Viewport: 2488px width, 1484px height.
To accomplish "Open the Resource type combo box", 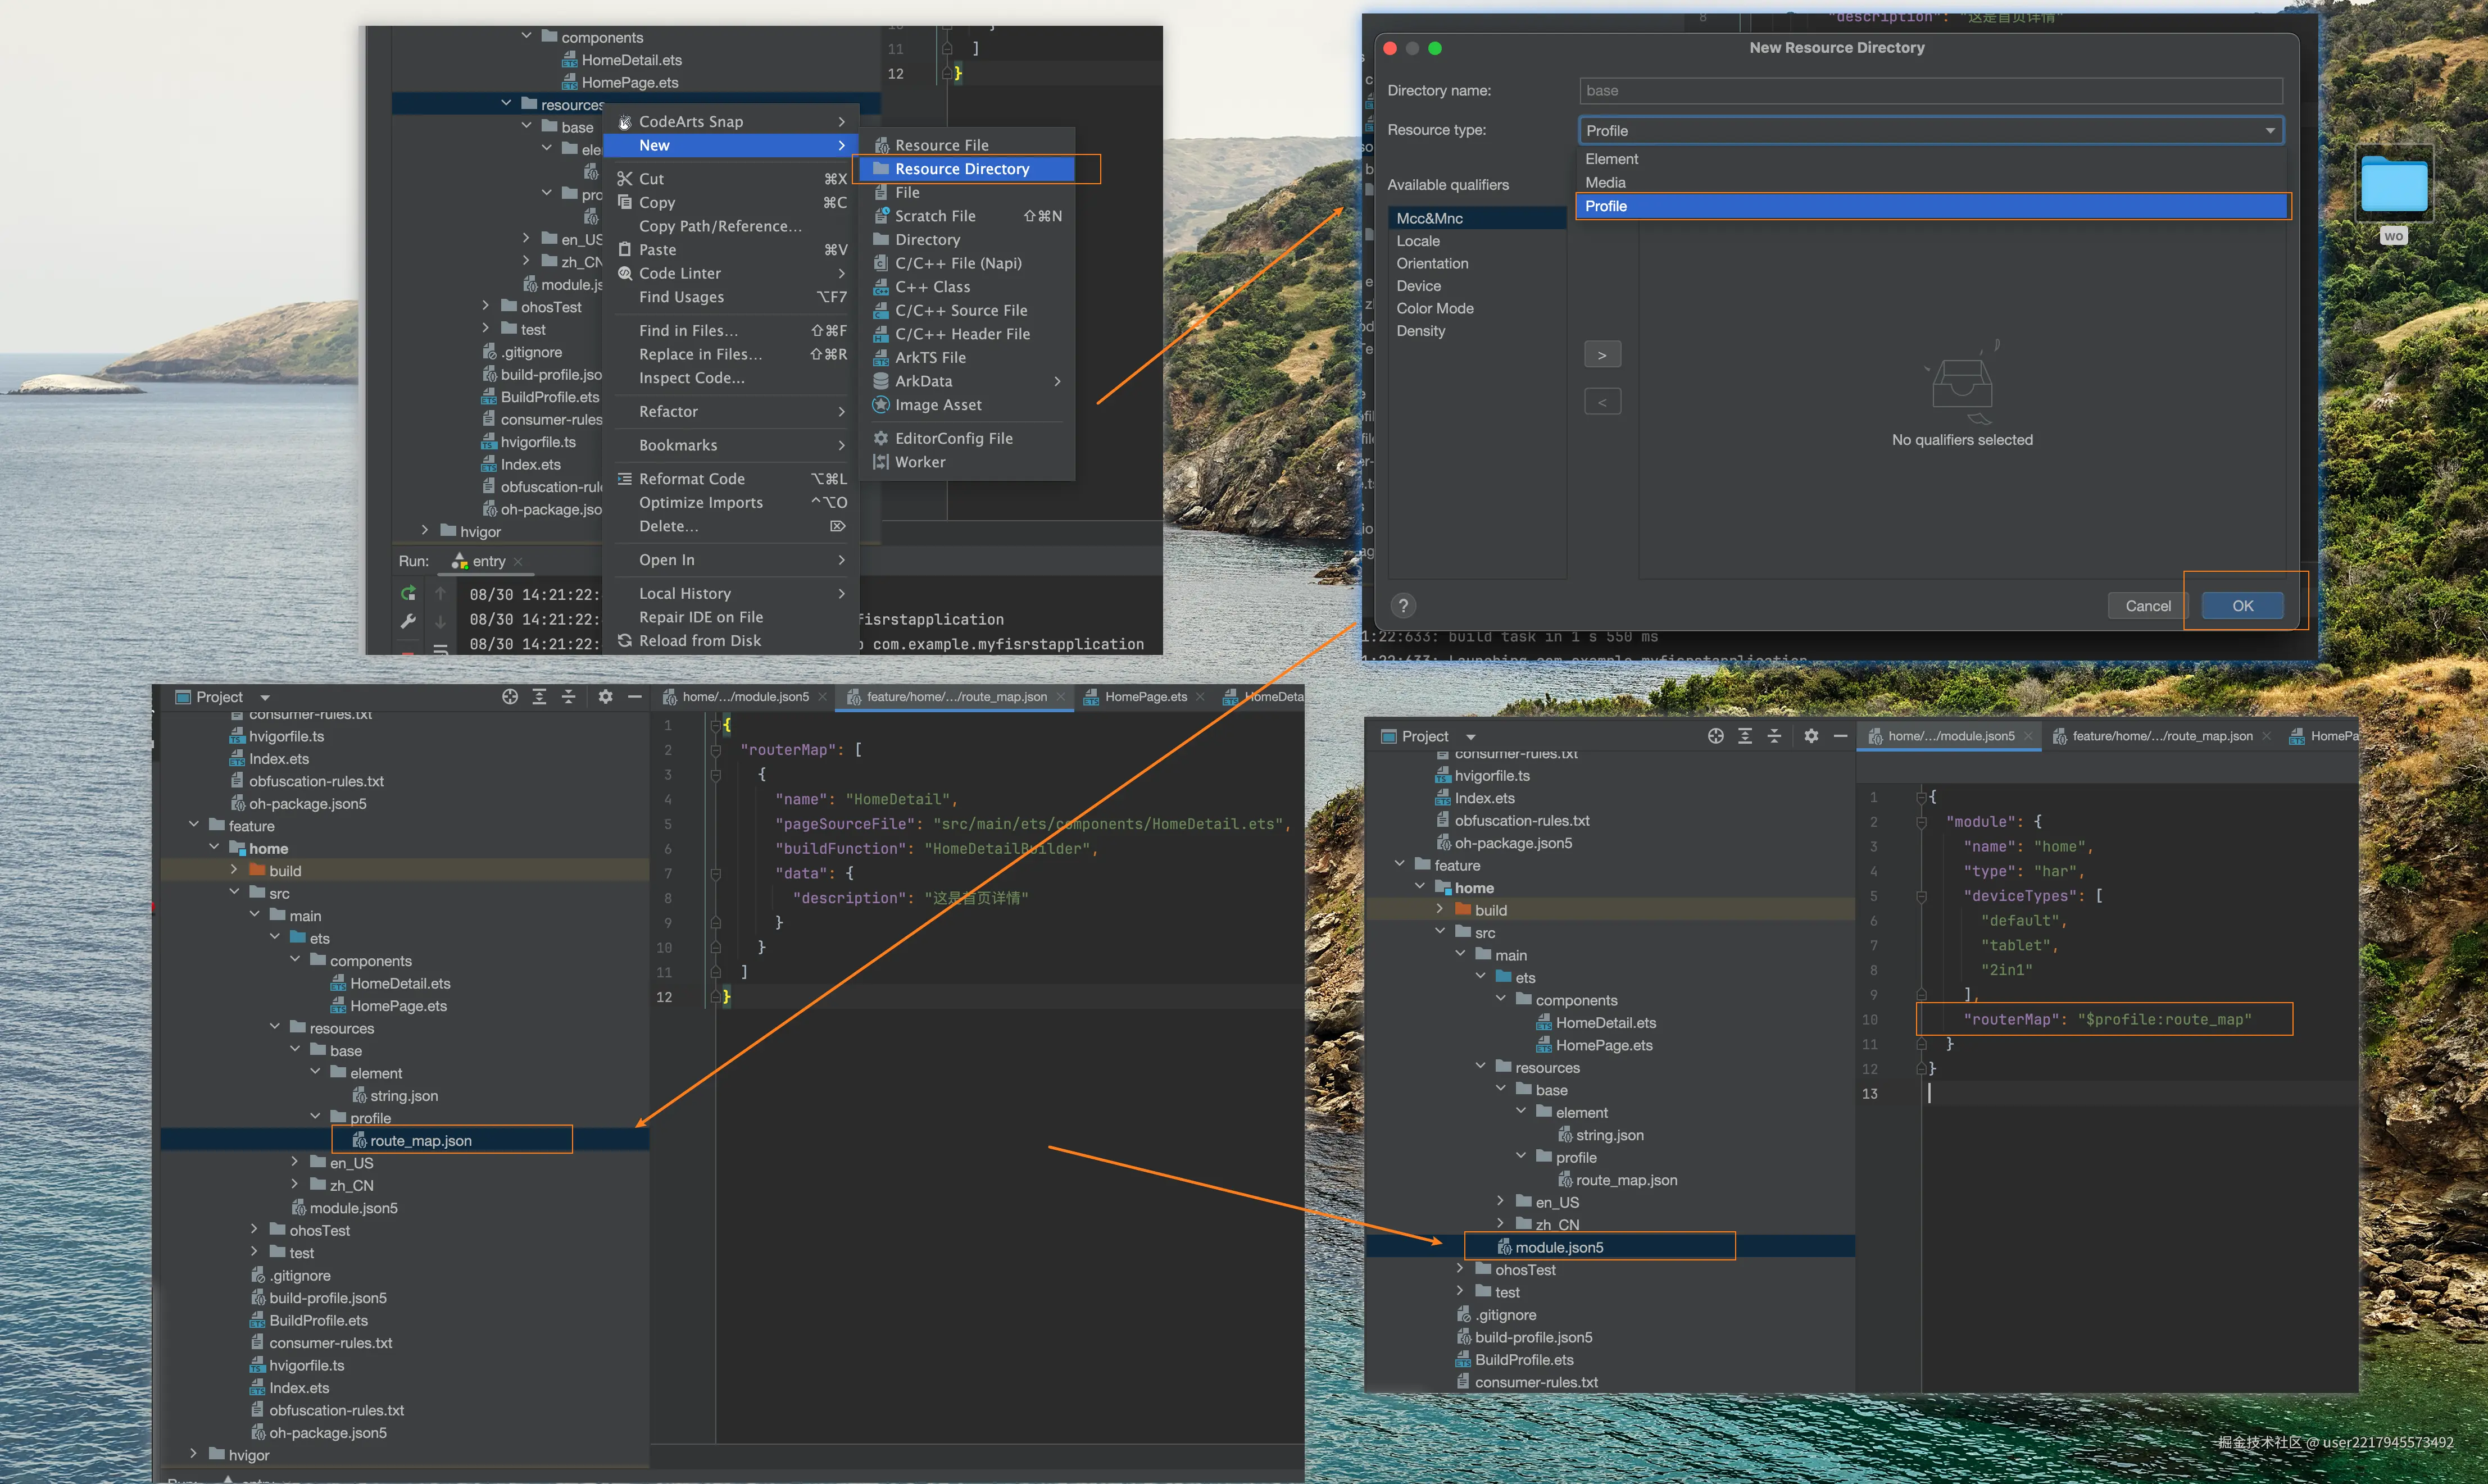I will tap(1931, 131).
